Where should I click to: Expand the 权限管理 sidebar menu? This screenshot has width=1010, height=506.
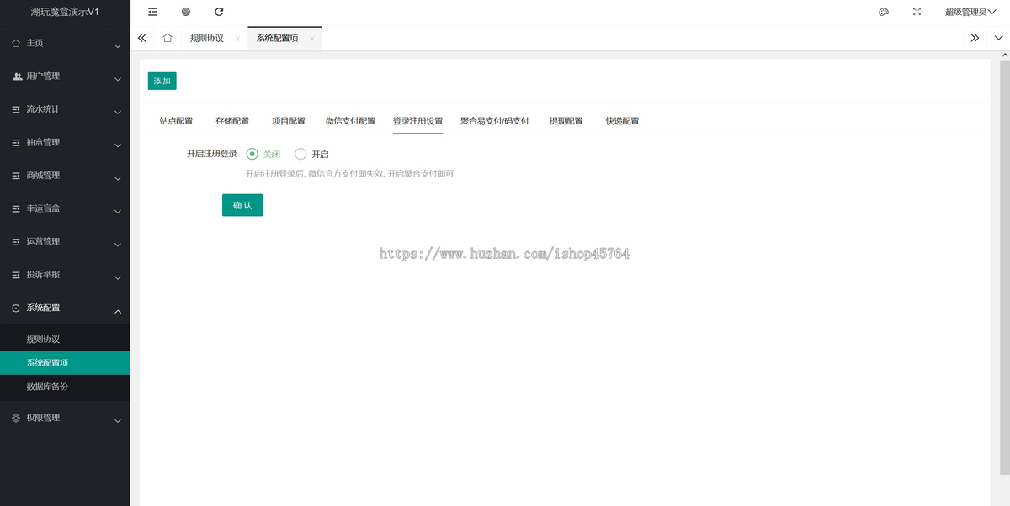click(65, 418)
